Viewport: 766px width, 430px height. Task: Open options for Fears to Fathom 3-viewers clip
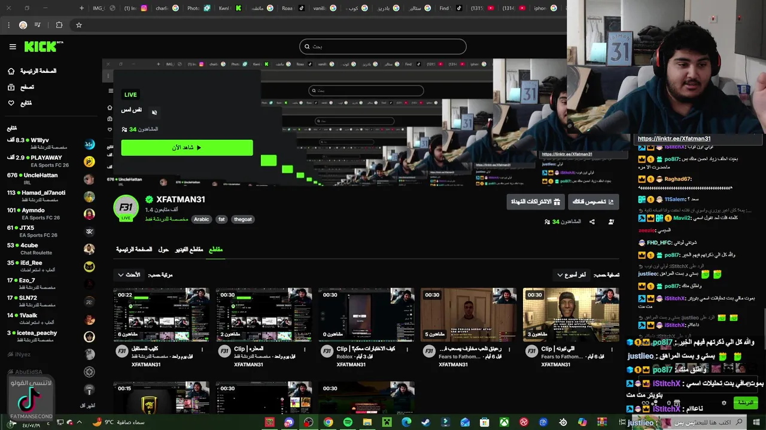tap(612, 350)
